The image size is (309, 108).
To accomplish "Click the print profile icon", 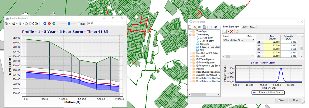I will click(13, 24).
